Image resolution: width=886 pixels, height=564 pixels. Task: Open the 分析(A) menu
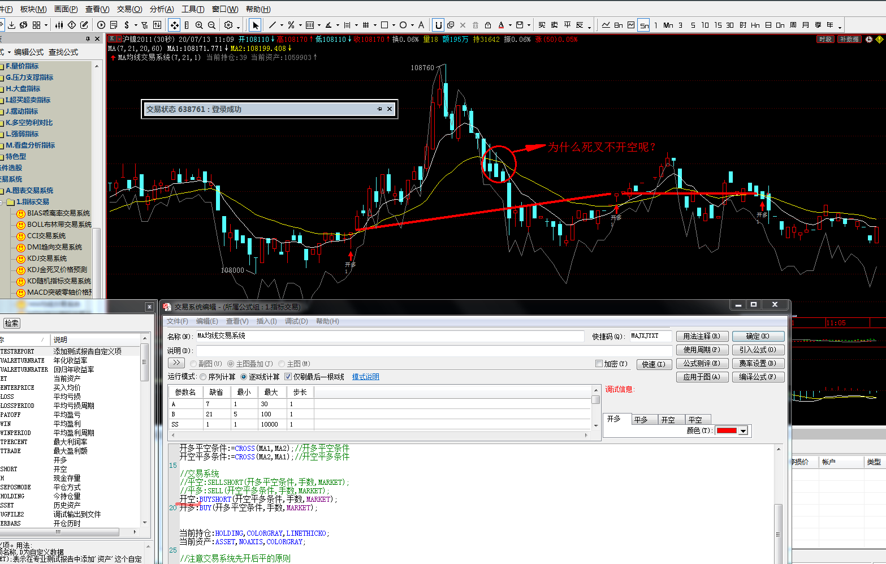[162, 9]
